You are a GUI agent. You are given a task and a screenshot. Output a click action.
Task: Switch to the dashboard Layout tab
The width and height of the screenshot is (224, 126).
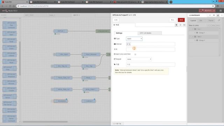click(193, 21)
